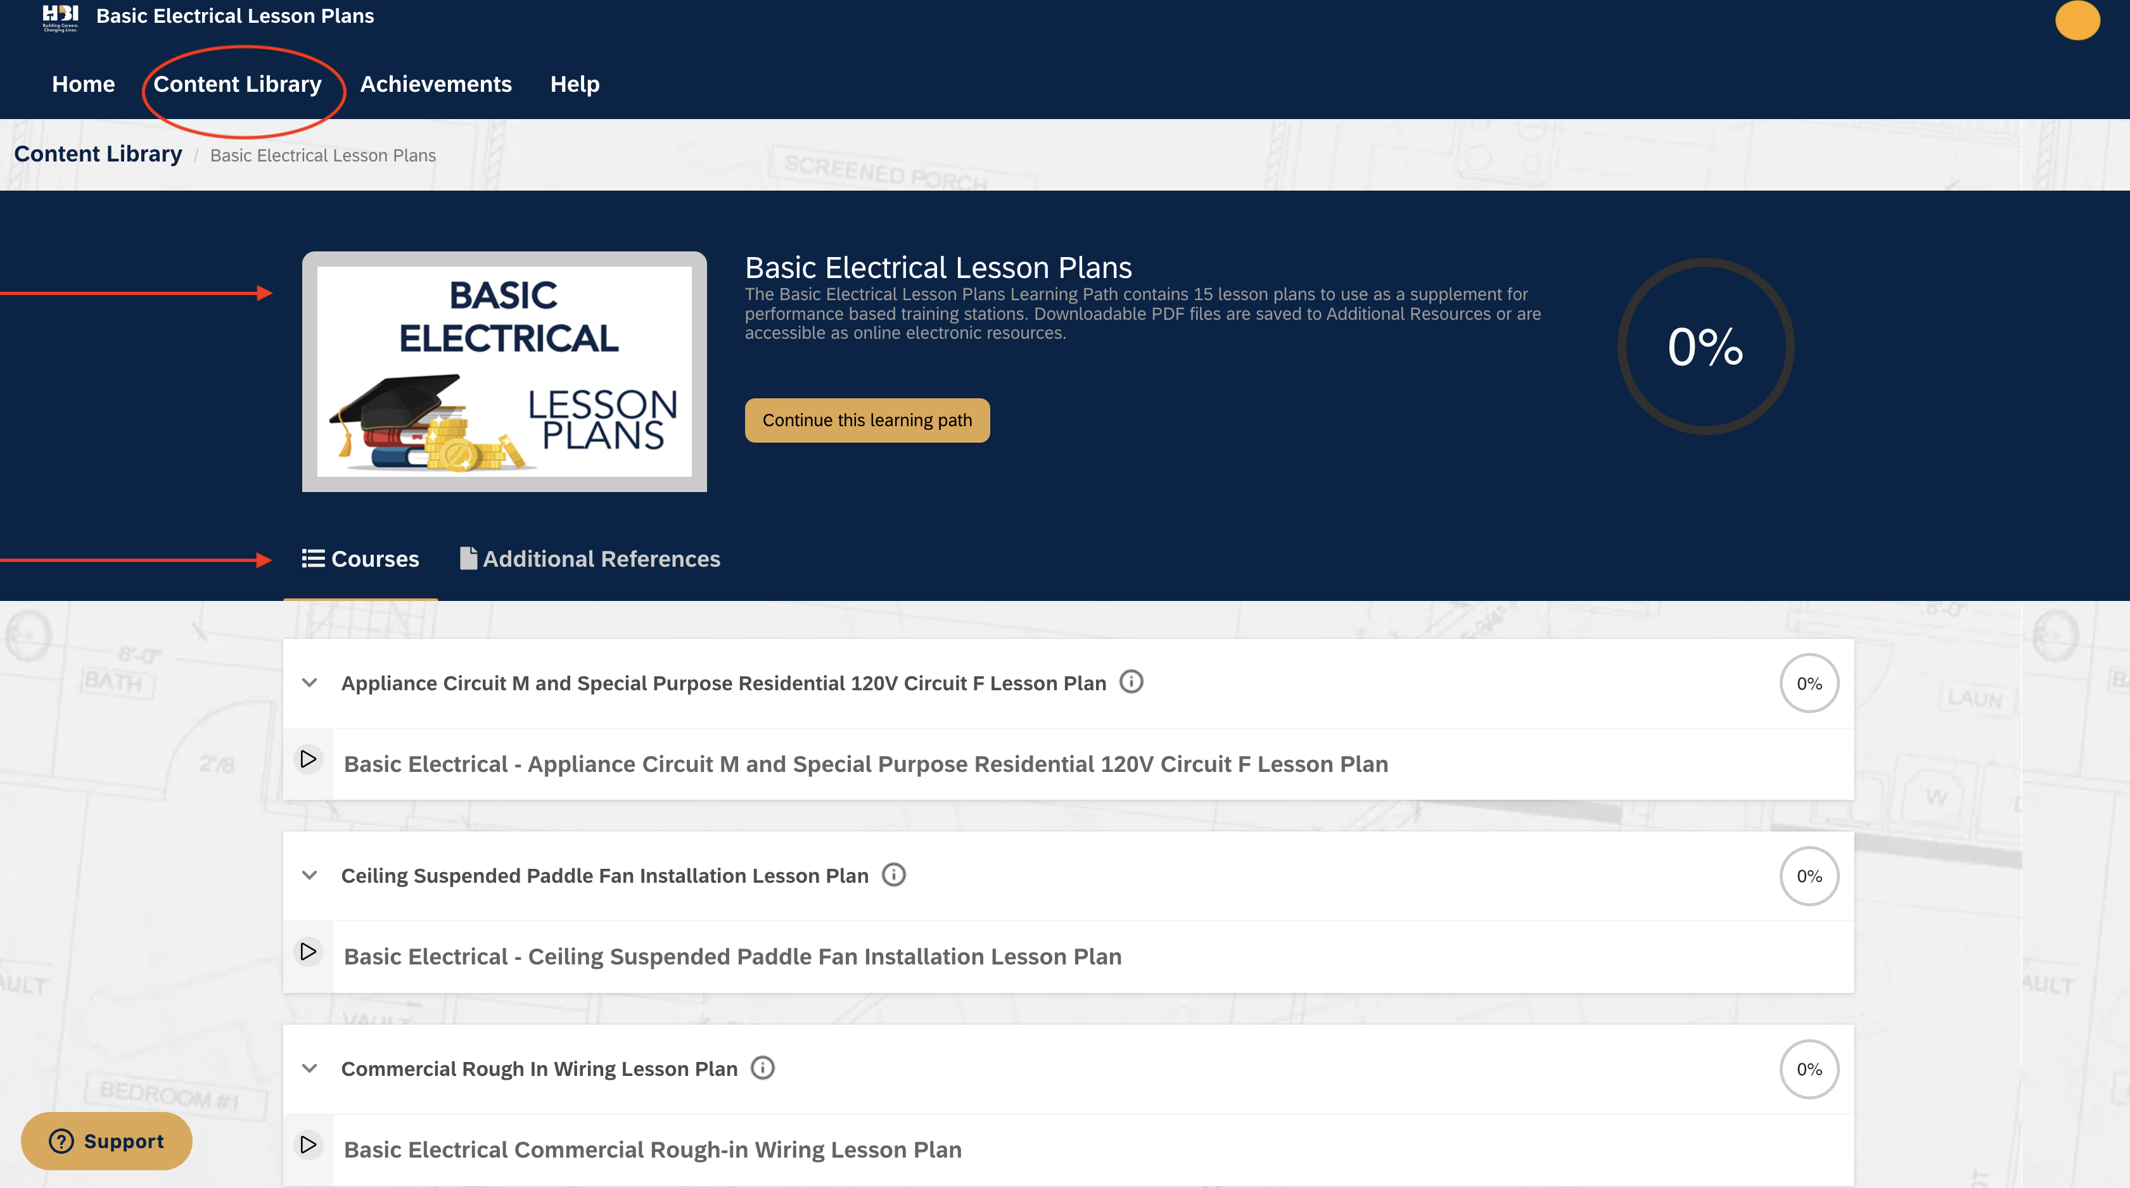Play the Ceiling Suspended Paddle Fan lesson
The height and width of the screenshot is (1188, 2130).
click(x=309, y=952)
